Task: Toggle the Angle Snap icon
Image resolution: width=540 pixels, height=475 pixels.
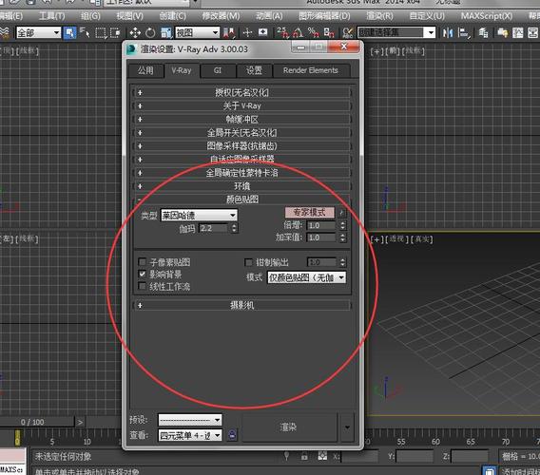Action: pyautogui.click(x=298, y=32)
